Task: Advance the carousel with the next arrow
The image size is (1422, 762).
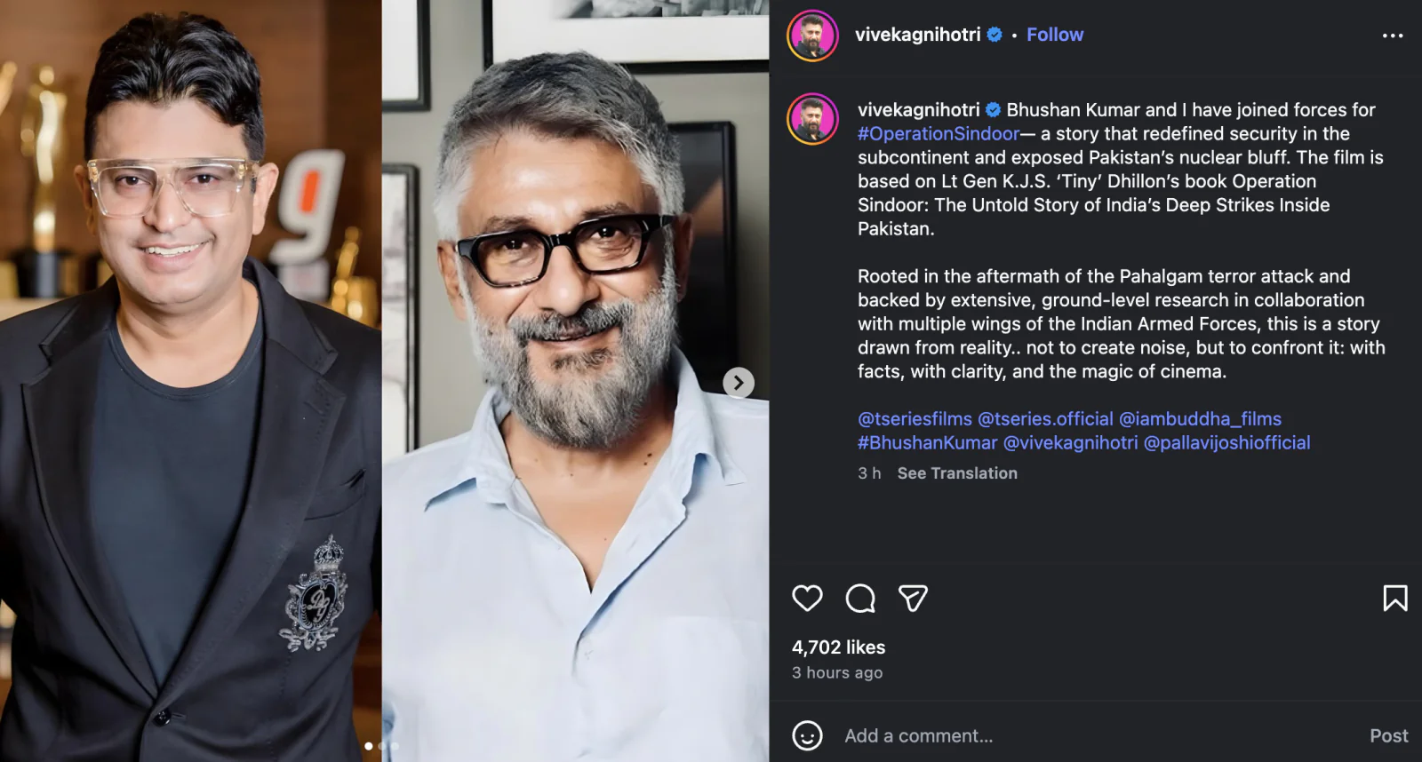Action: click(x=739, y=383)
